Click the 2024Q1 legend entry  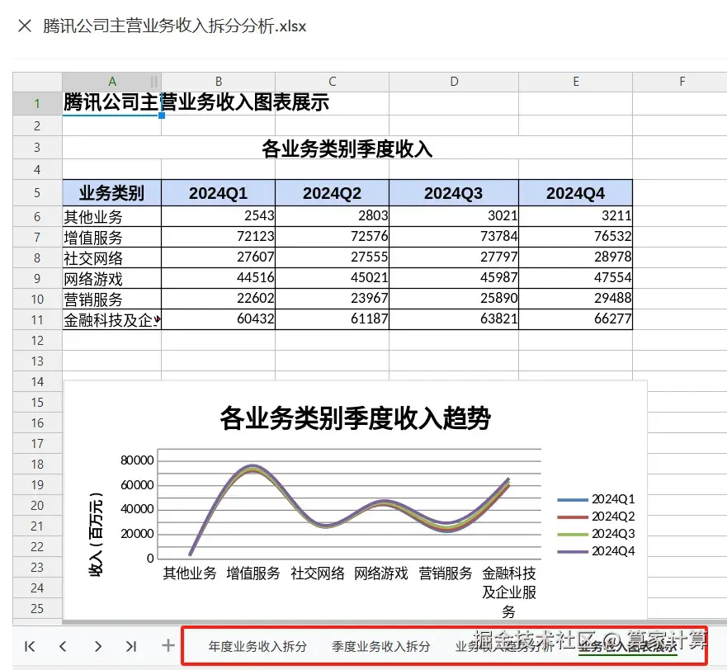[596, 499]
